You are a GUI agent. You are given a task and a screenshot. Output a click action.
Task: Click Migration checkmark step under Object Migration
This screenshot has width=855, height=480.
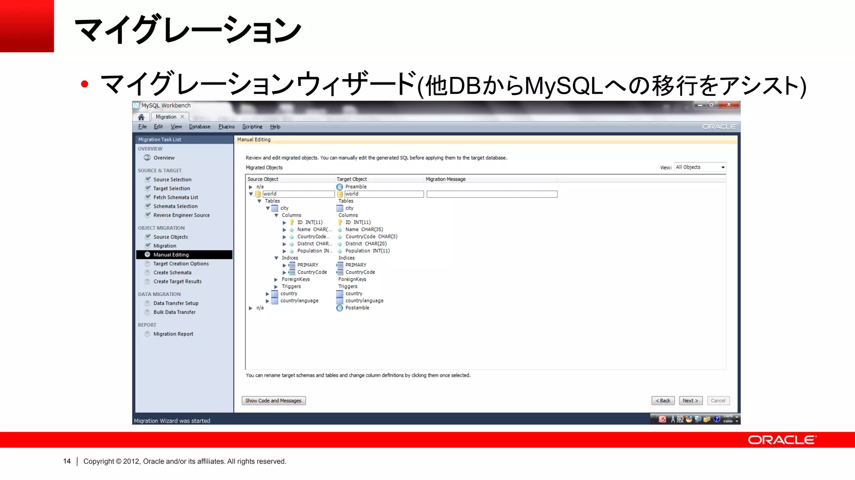pos(160,246)
